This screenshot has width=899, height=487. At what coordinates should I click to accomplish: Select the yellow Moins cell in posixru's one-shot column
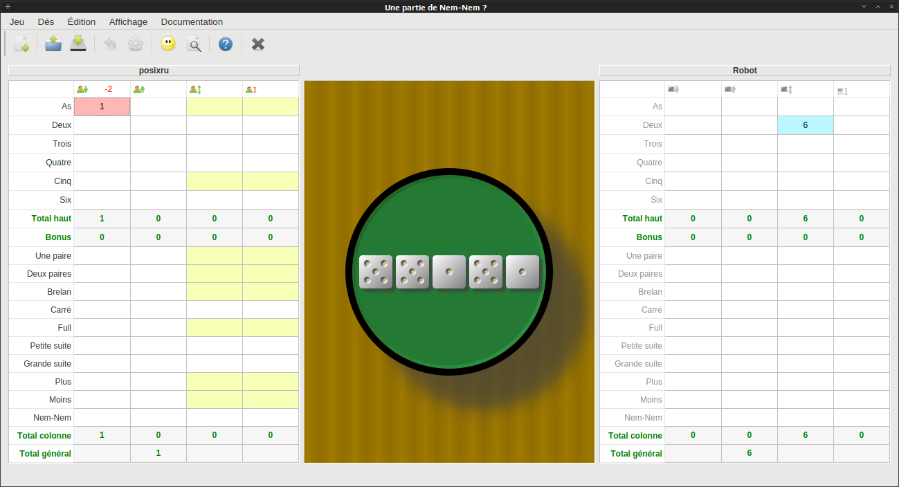coord(271,400)
